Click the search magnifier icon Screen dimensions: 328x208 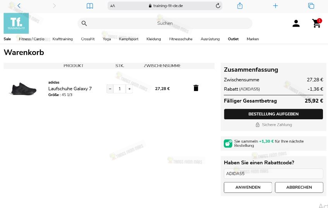pyautogui.click(x=84, y=23)
